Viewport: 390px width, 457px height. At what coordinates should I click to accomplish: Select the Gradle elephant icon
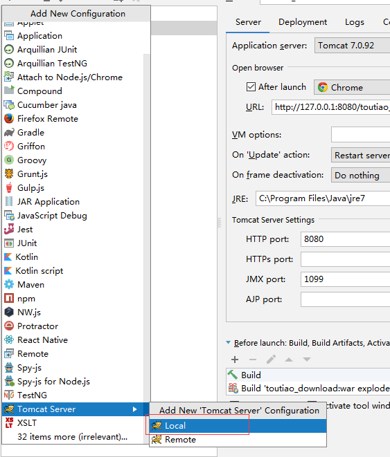[x=9, y=132]
